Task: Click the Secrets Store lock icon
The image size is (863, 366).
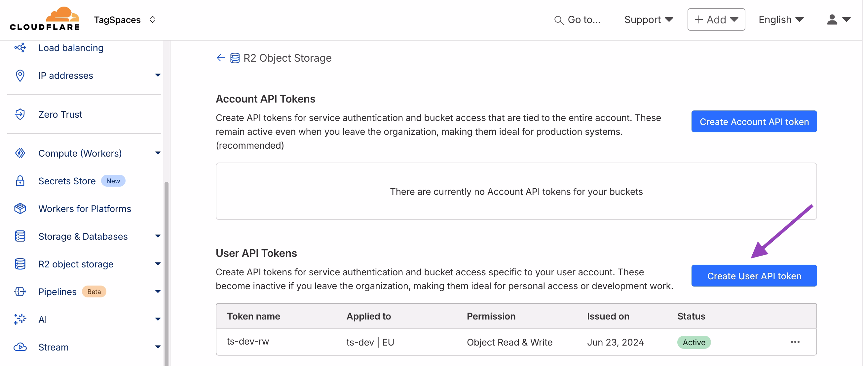Action: tap(20, 181)
